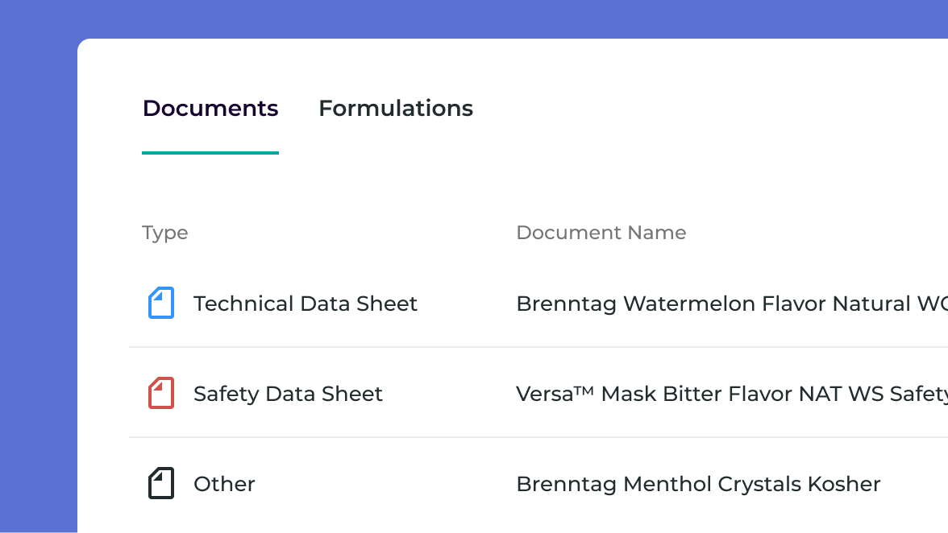Open Brenntag Menthol Crystals Kosher document

[698, 484]
